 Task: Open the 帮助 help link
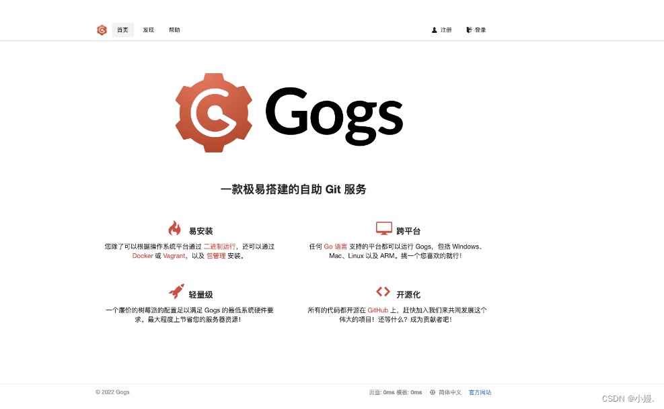[x=174, y=30]
